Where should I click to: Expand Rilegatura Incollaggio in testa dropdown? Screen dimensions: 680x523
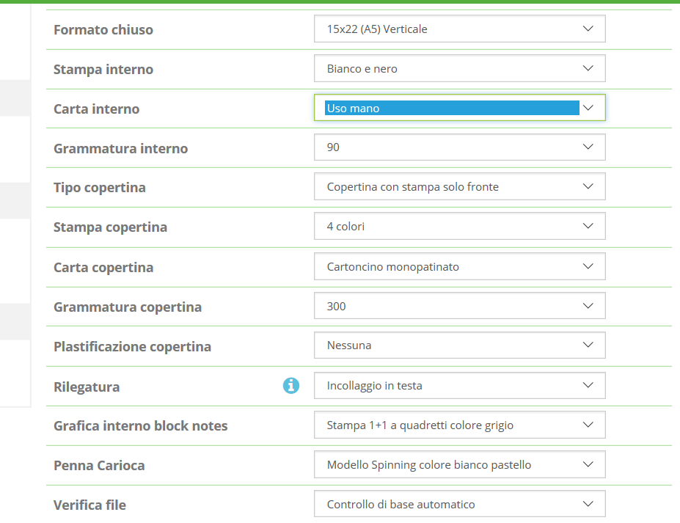coord(459,386)
